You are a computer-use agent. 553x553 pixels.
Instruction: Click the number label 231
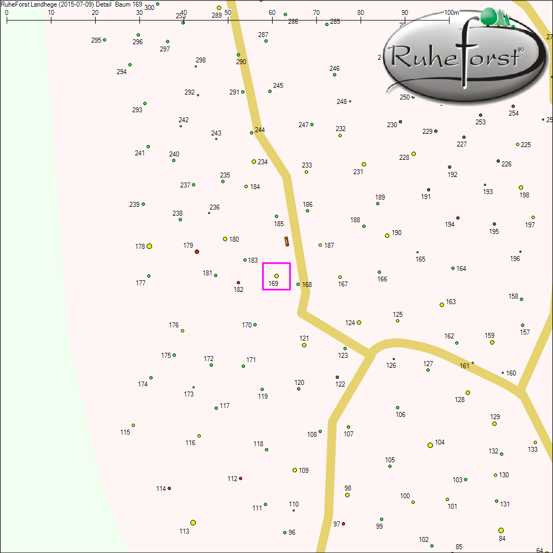[358, 172]
